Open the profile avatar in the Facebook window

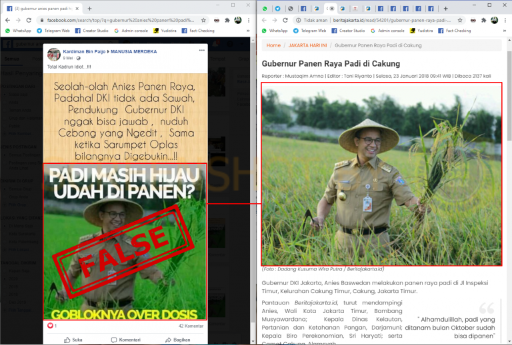tap(238, 20)
